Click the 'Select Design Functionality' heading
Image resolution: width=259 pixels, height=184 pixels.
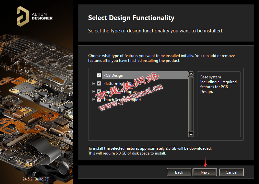pos(131,18)
